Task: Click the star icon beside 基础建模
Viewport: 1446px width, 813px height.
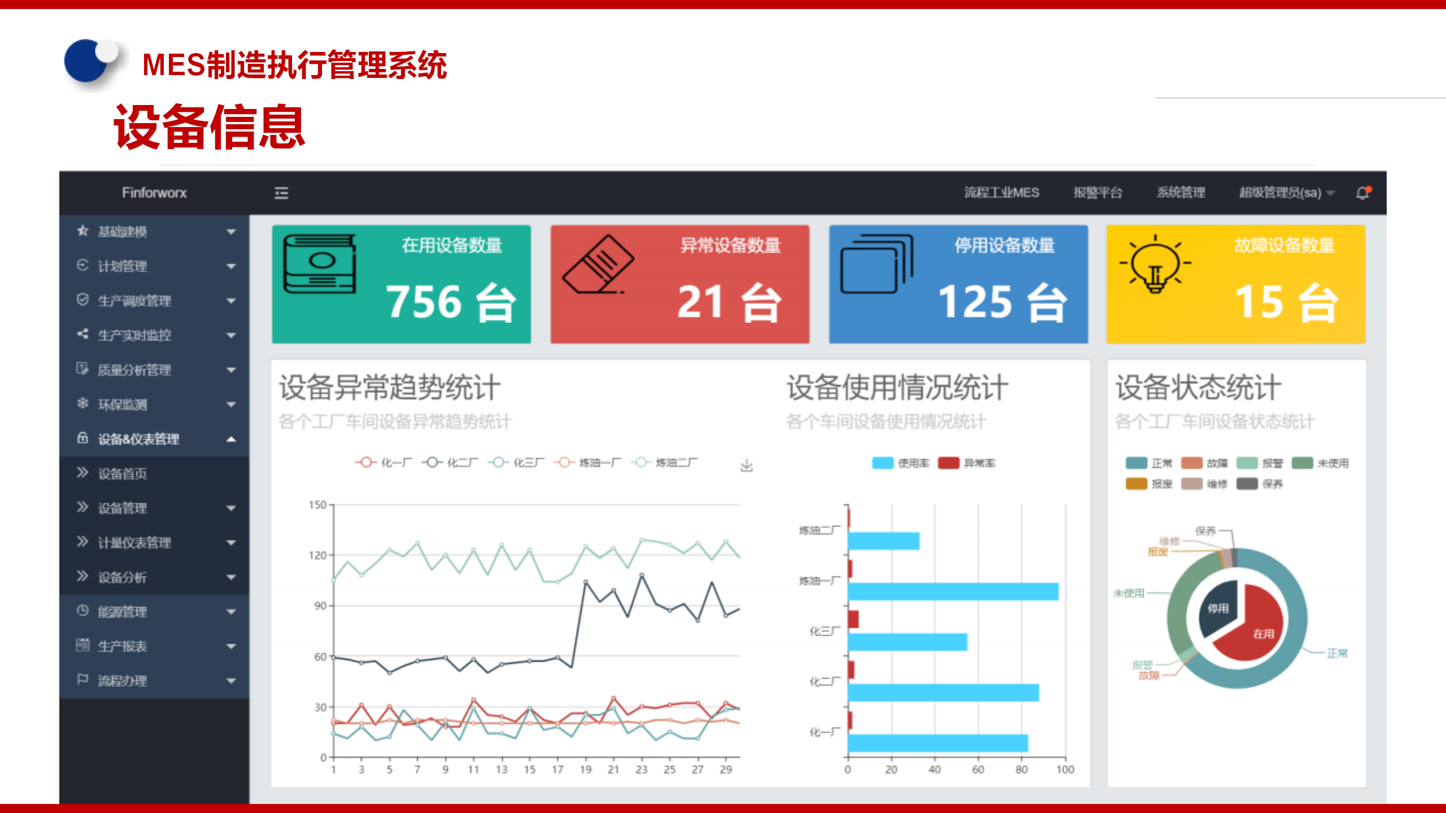Action: coord(83,231)
